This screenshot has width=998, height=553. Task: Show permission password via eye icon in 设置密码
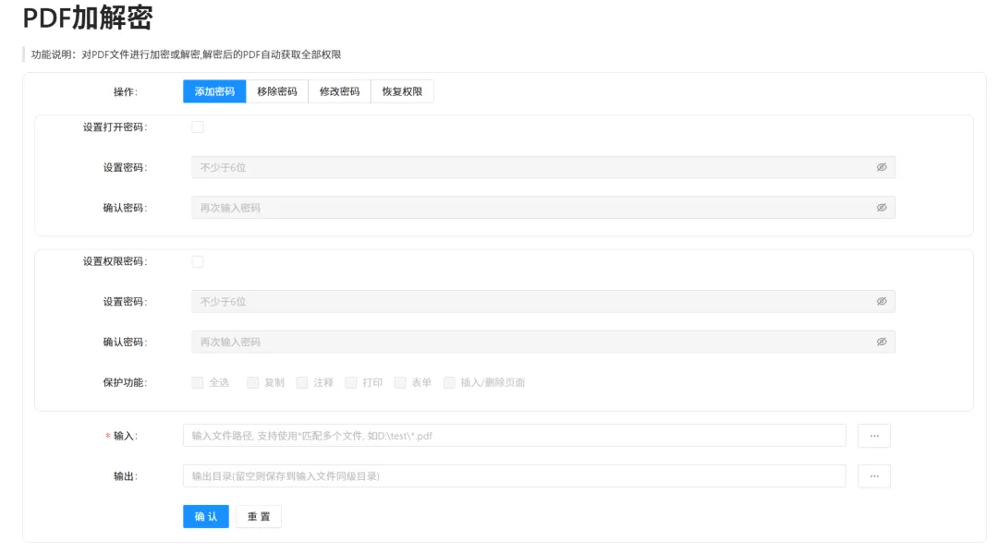882,301
